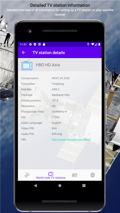Open the radio stations tab icon
Image resolution: width=120 pixels, height=213 pixels.
(x=75, y=175)
